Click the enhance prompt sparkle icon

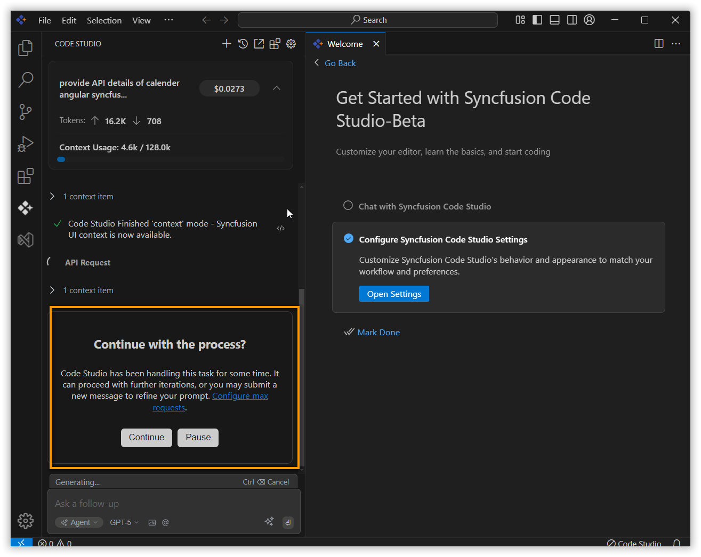click(269, 521)
